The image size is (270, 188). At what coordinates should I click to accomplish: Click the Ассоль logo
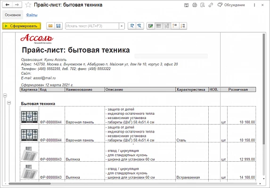click(x=37, y=39)
